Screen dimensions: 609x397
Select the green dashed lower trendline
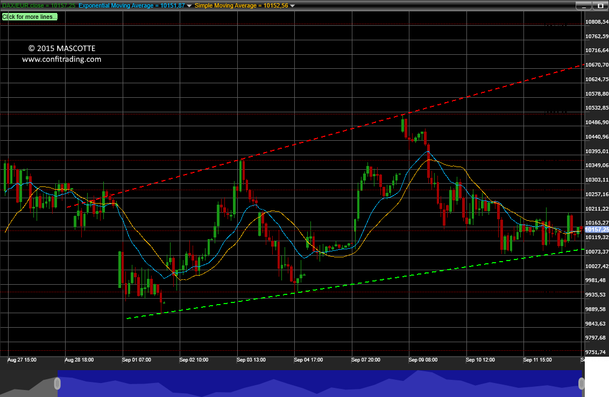coord(356,284)
